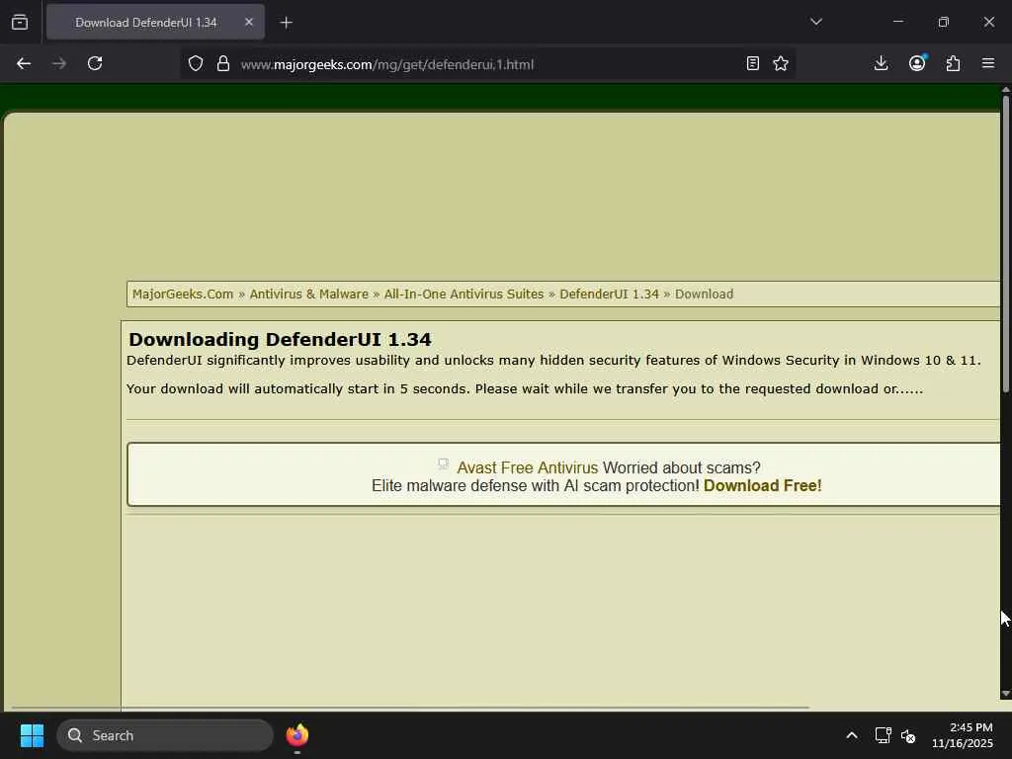Open the All-In-One Antivirus Suites breadcrumb
1012x759 pixels.
[x=464, y=295]
